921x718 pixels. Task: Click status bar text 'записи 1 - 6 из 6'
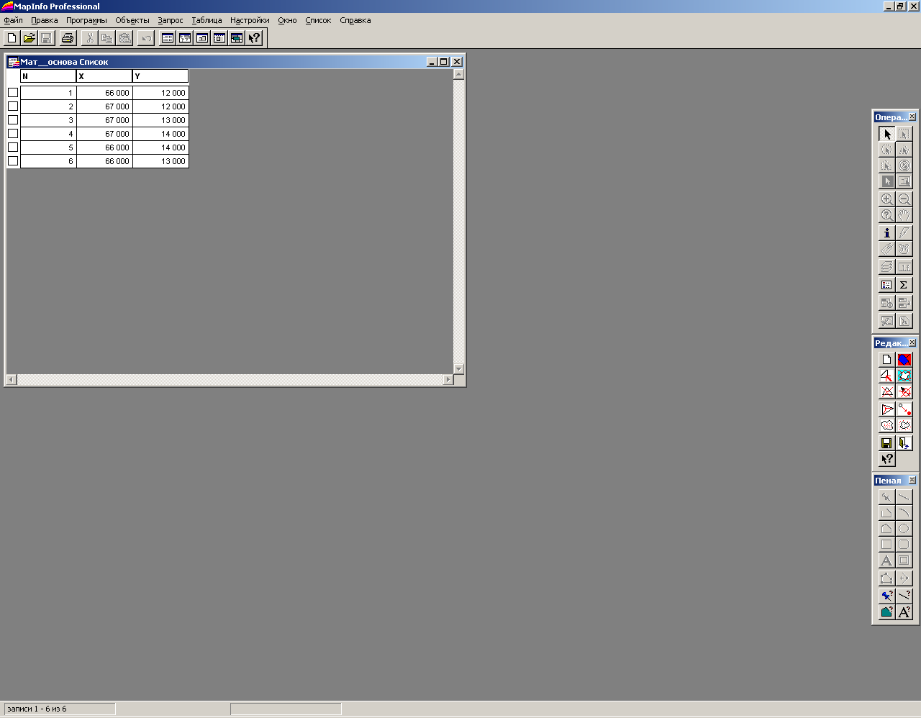pos(37,709)
